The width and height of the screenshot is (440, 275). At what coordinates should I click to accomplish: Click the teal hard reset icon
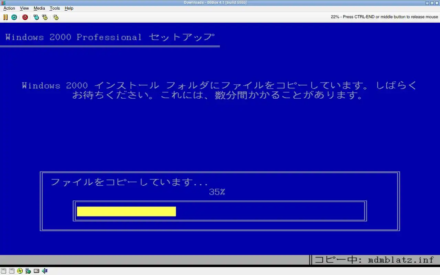point(14,17)
